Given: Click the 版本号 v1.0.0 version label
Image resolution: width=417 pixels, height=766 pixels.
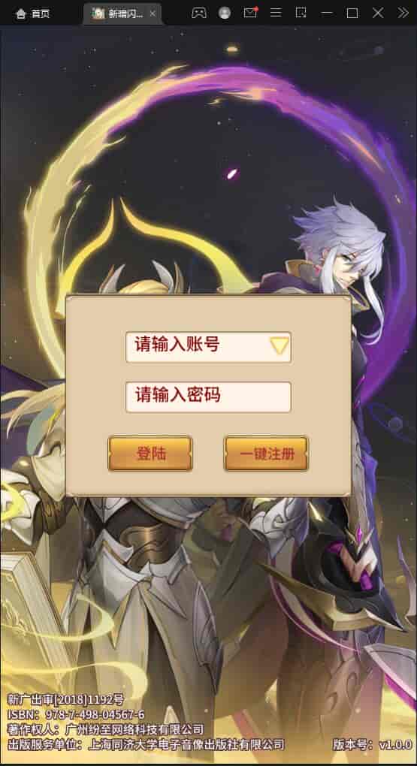Looking at the screenshot, I should 373,745.
